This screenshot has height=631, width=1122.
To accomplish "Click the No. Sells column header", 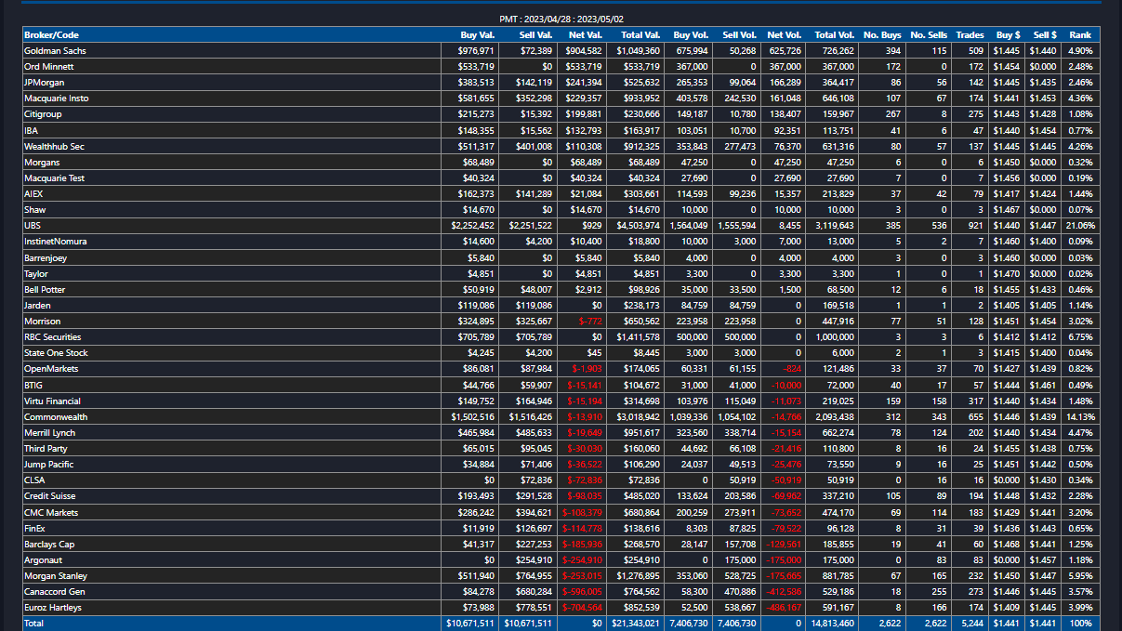I will pyautogui.click(x=929, y=34).
